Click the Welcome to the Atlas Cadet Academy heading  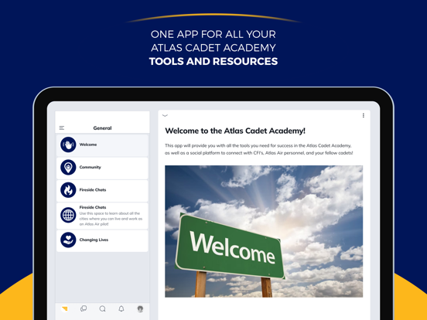(x=235, y=131)
